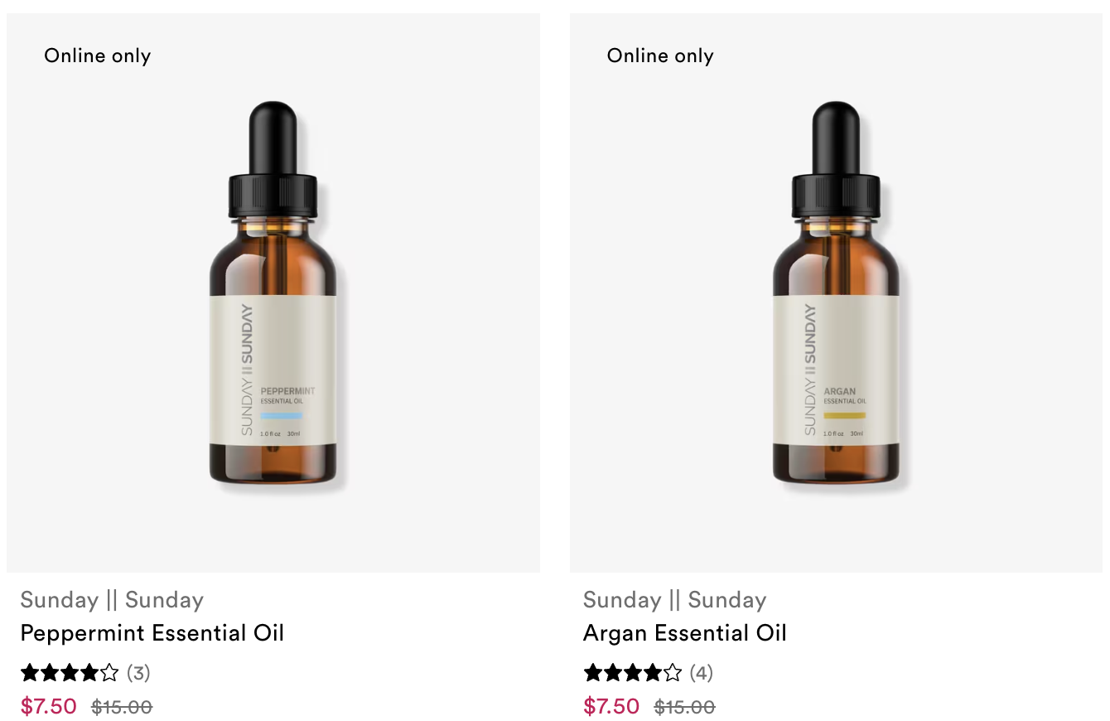Click the $7.50 sale price of Peppermint oil
Screen dimensions: 1110x721
[x=49, y=706]
